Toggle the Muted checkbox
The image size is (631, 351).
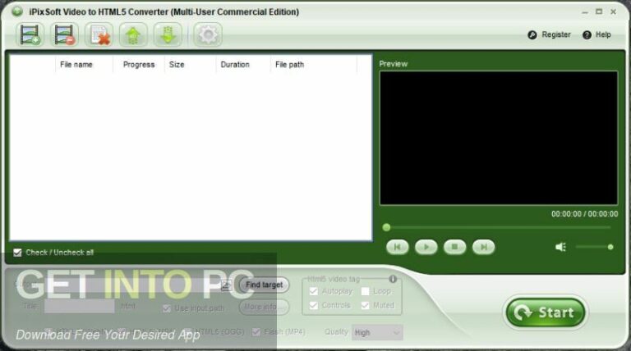tap(365, 306)
